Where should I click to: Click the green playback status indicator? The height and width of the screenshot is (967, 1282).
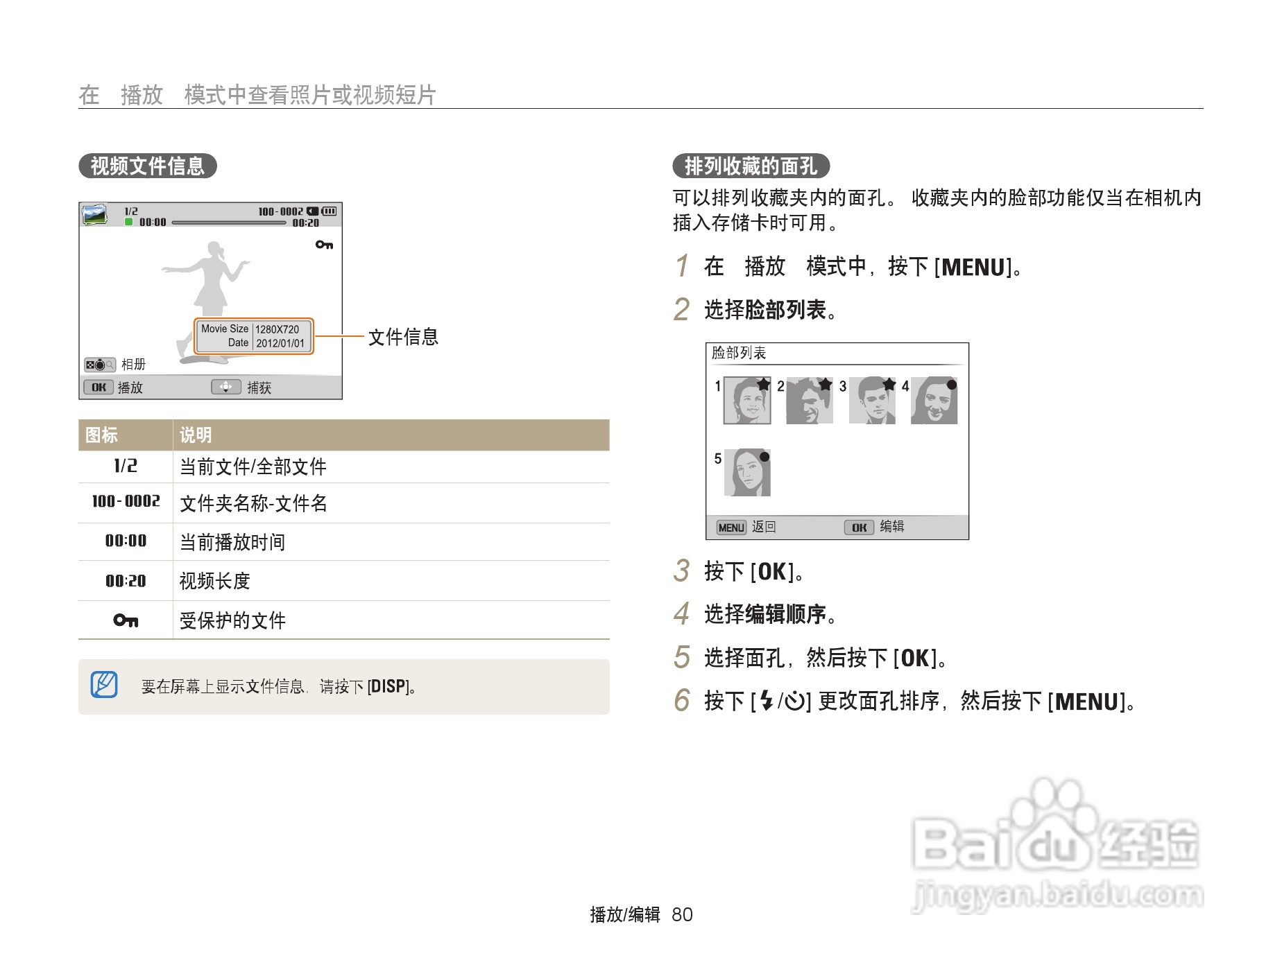point(128,222)
